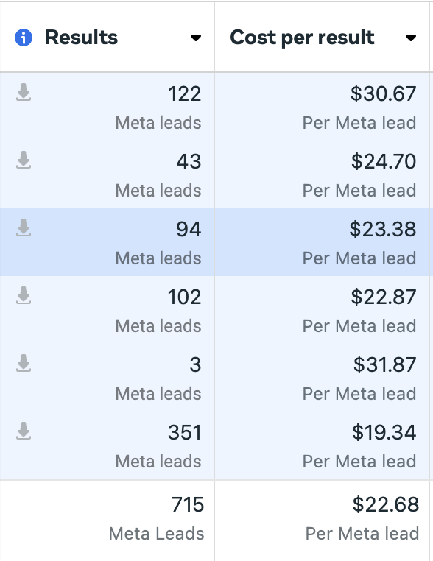Select the $19.34 cost cell

pos(322,445)
